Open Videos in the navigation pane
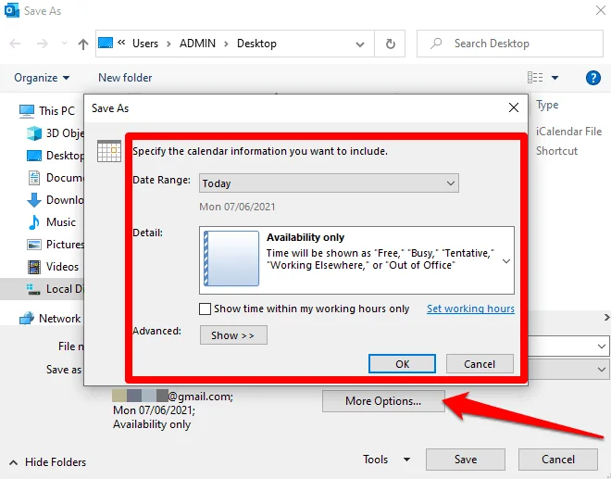 [x=53, y=267]
